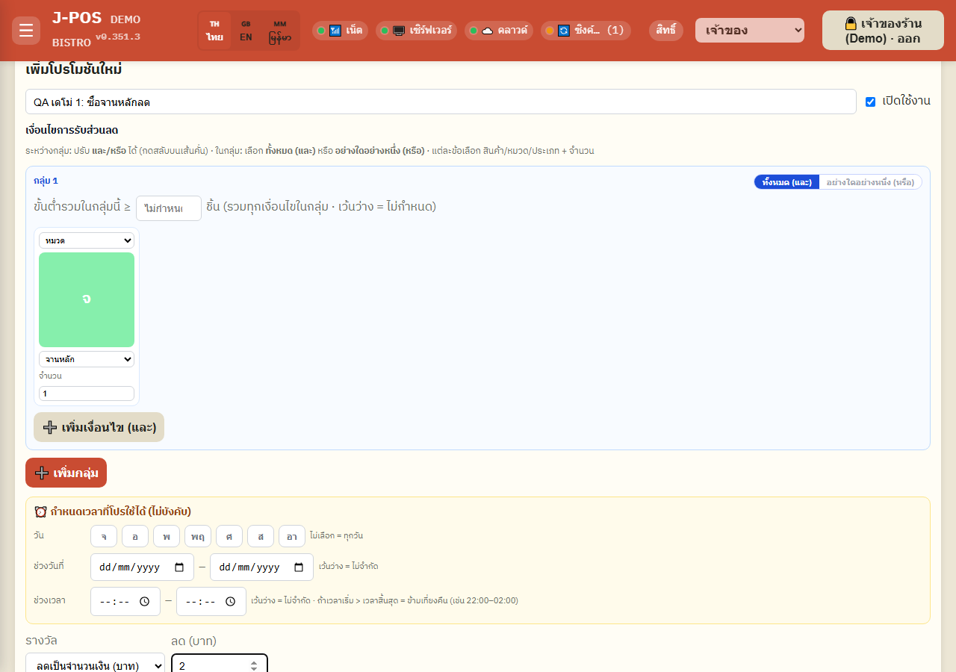Switch language to English (GB EN)
Viewport: 956px width, 672px height.
[246, 31]
